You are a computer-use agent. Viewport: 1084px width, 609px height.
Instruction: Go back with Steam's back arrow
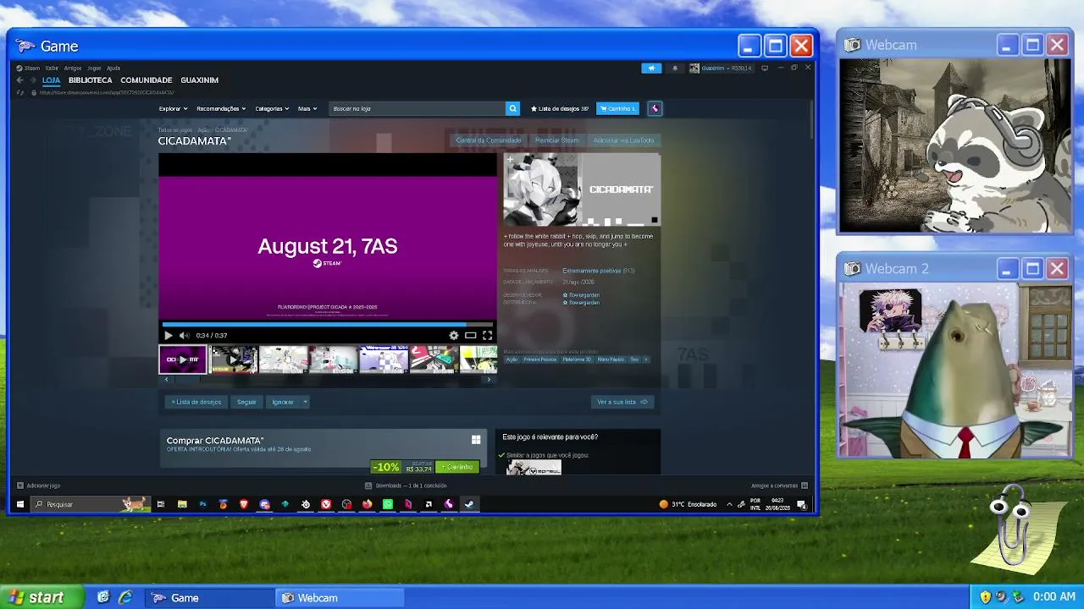point(20,80)
